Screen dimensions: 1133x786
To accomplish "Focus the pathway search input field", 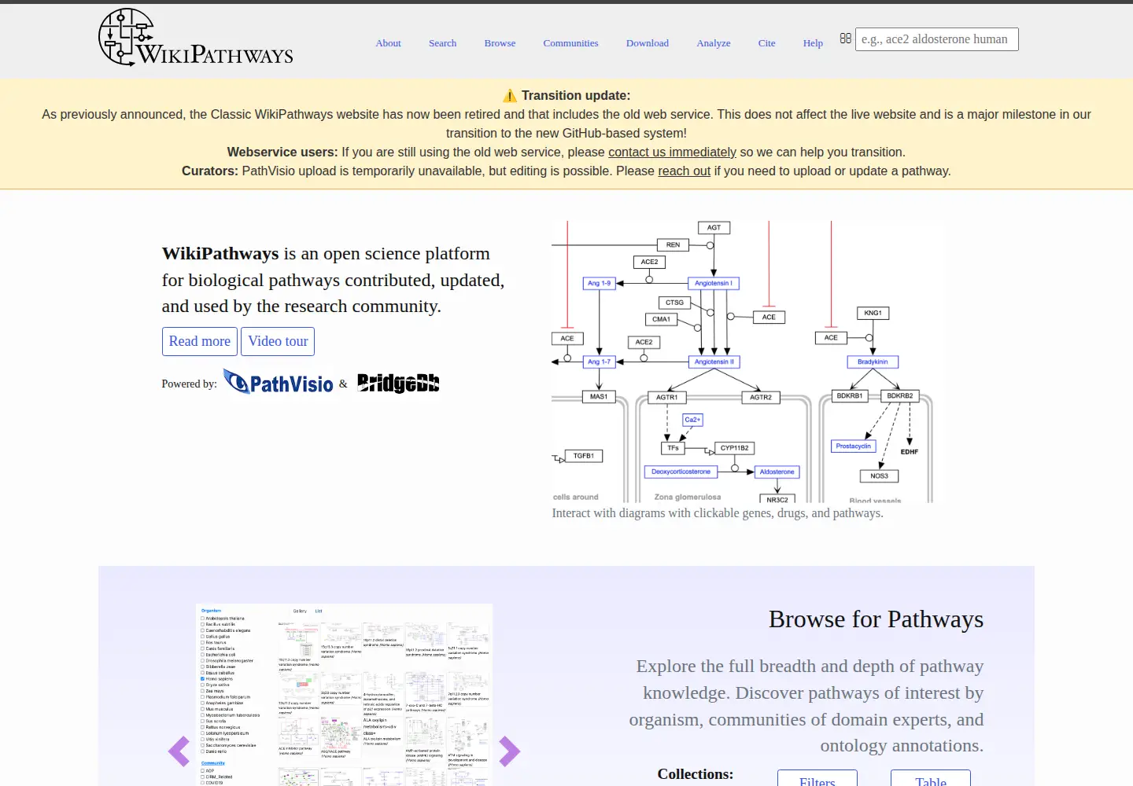I will (937, 39).
